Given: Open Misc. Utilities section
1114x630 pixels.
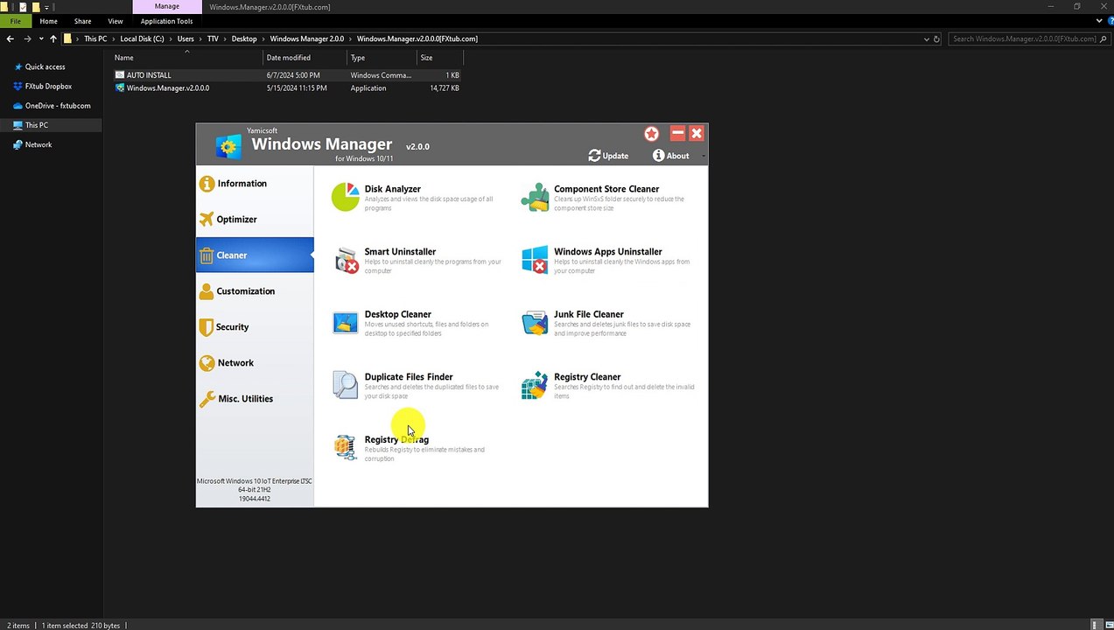Looking at the screenshot, I should coord(255,399).
